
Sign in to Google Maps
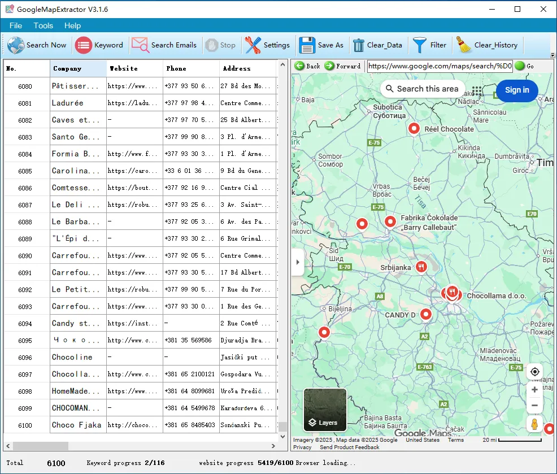tap(516, 90)
